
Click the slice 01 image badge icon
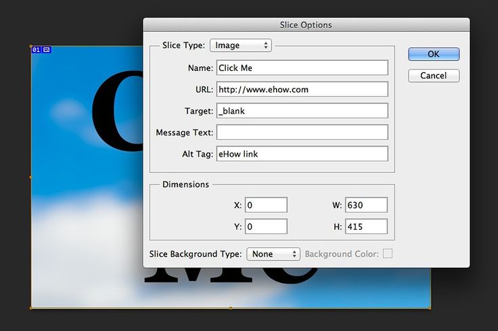point(47,50)
